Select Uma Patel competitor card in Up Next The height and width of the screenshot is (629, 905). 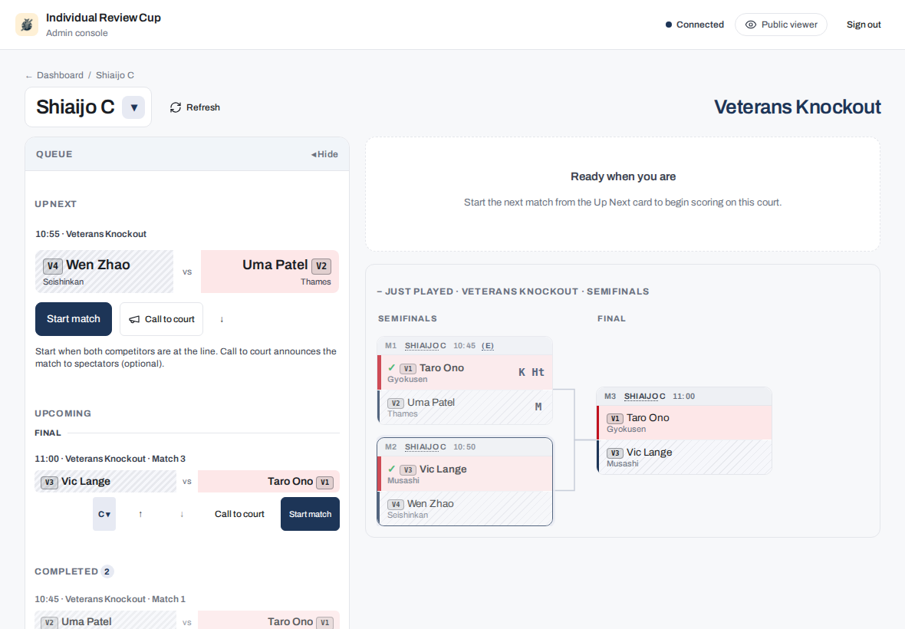pyautogui.click(x=269, y=272)
